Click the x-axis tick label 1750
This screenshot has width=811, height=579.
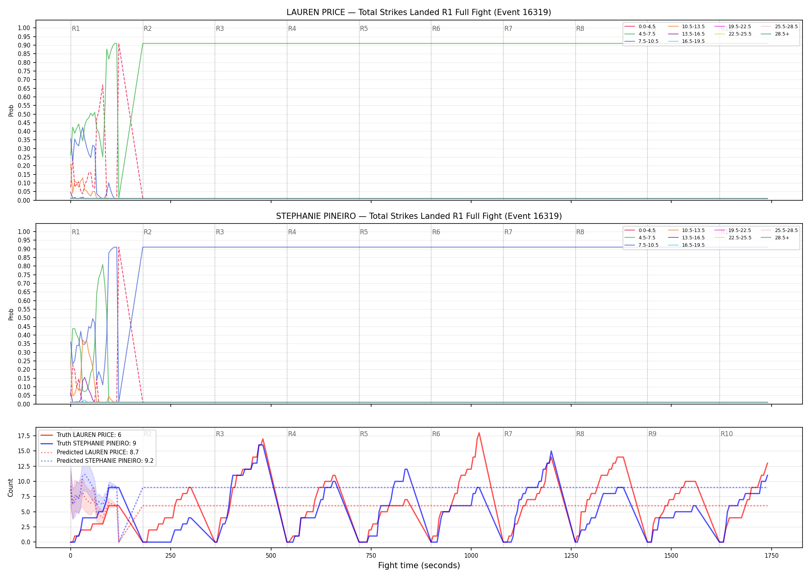tap(772, 556)
